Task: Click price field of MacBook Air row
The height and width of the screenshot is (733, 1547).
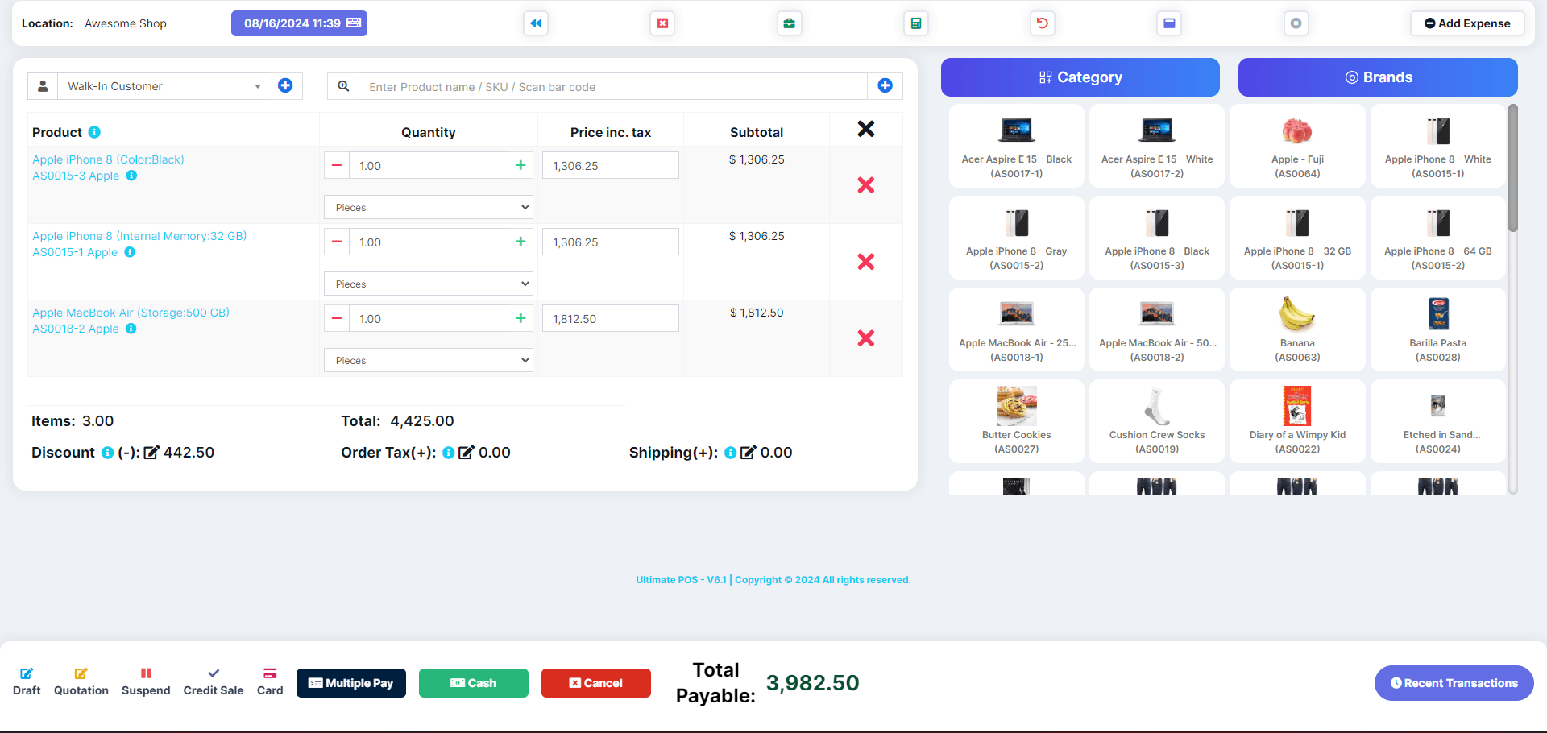Action: [611, 318]
